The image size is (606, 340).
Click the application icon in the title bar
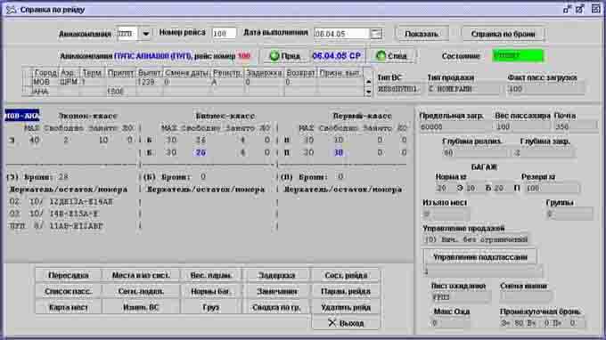click(12, 10)
